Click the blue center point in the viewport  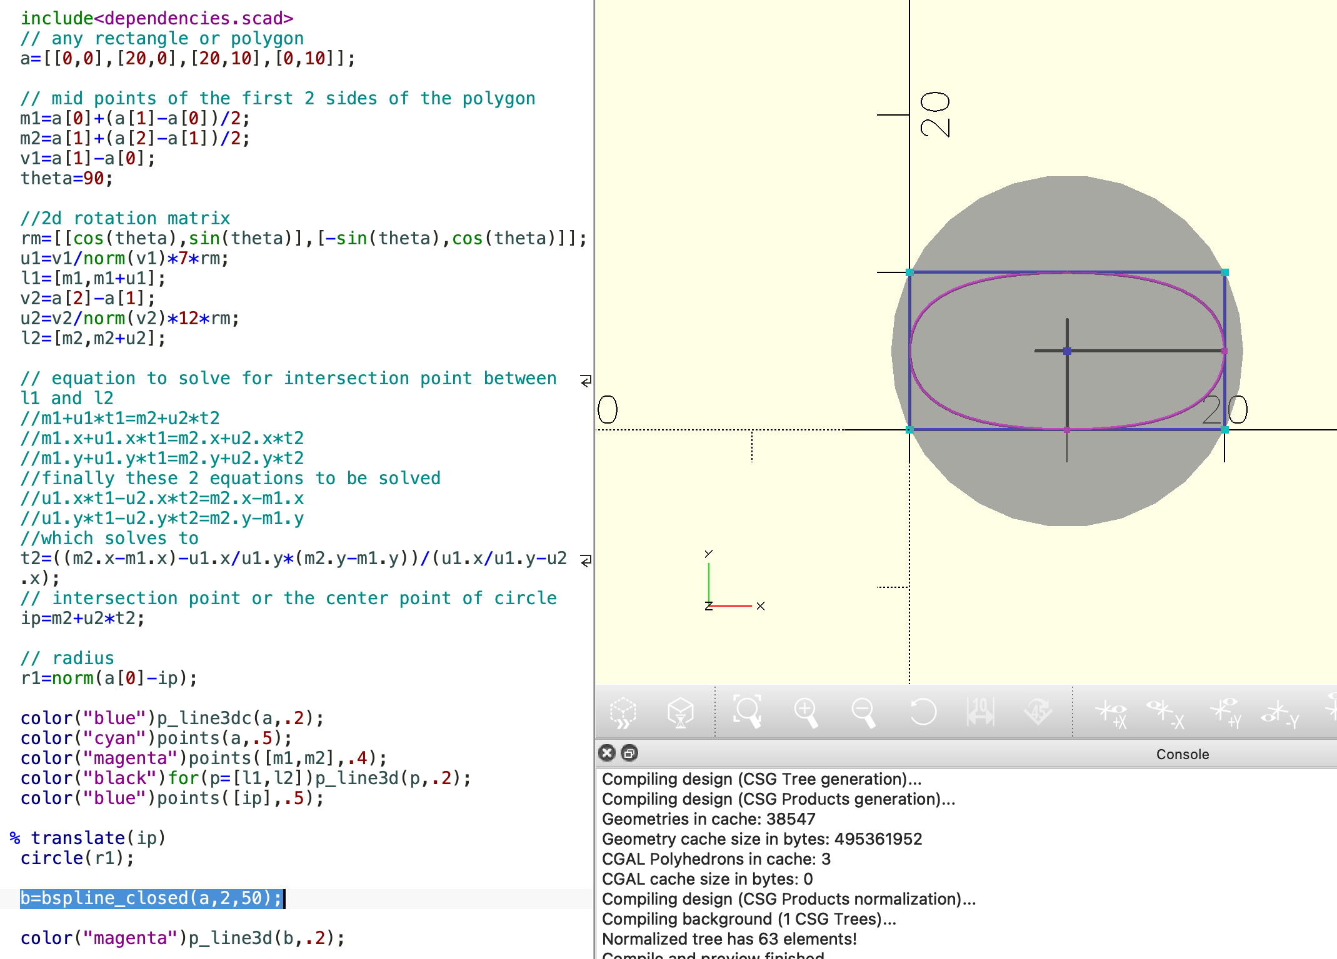1067,351
